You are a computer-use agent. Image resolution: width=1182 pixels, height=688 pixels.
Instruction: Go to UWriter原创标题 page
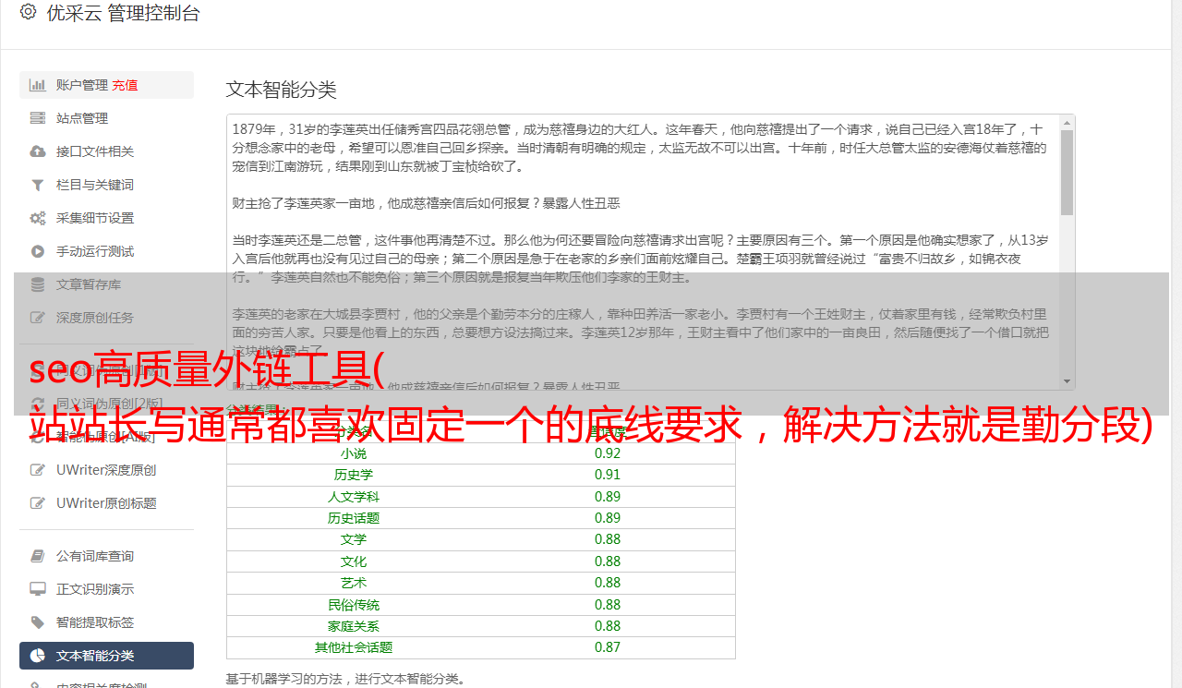[x=105, y=503]
